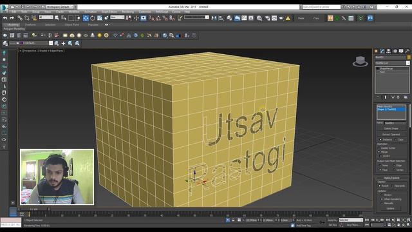Switch to the Freeform ribbon tab
This screenshot has height=232, width=412.
click(x=30, y=24)
